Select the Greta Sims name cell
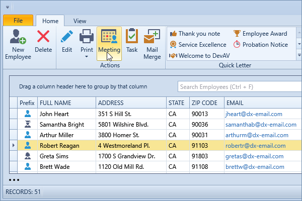Viewport: 302px width, 201px height. coord(66,156)
